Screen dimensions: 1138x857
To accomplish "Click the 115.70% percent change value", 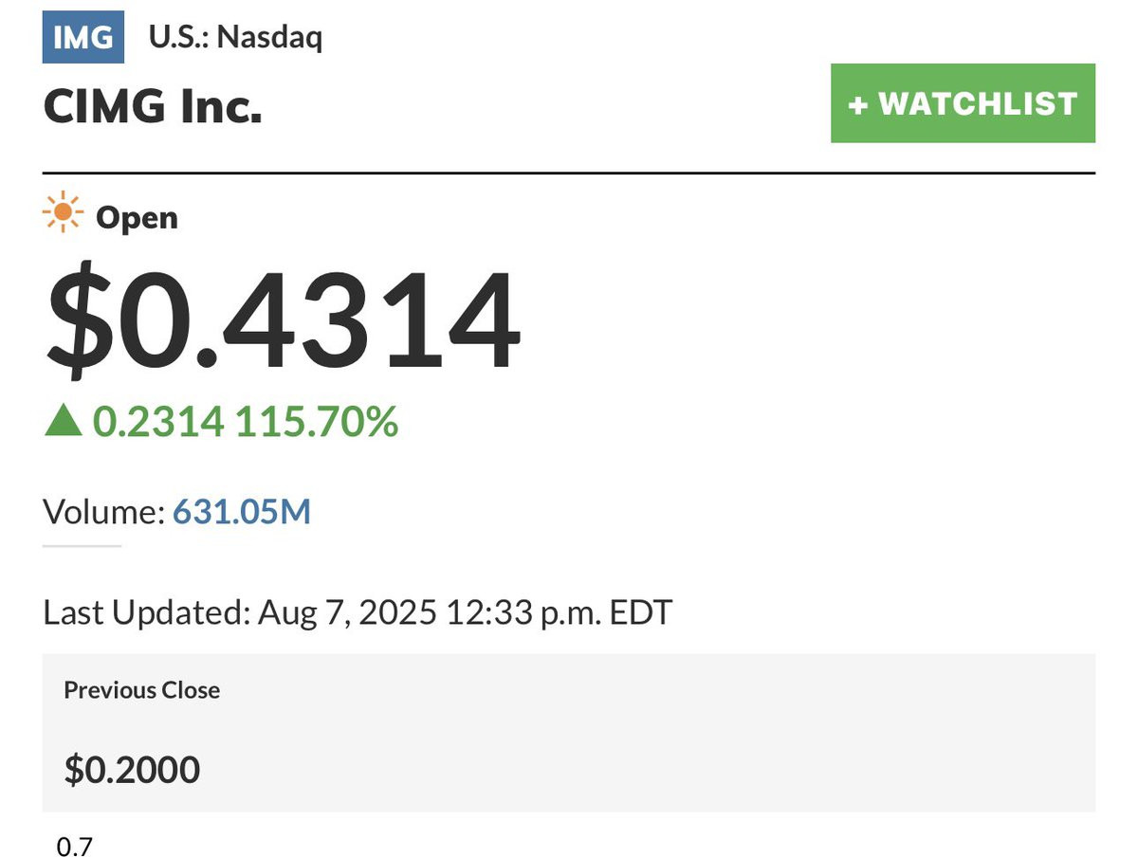I will point(317,421).
